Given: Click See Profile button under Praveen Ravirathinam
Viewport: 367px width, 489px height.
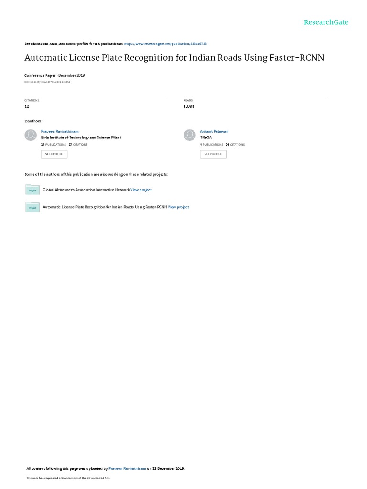Looking at the screenshot, I should click(54, 154).
